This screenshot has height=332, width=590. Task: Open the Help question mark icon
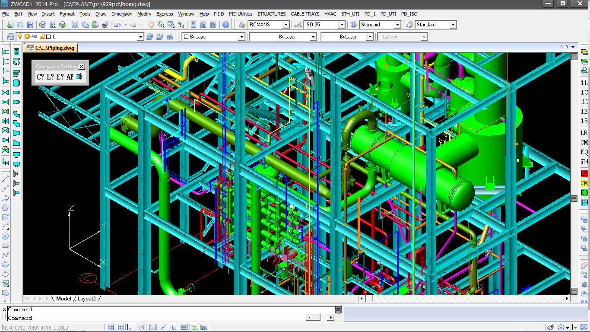(226, 25)
